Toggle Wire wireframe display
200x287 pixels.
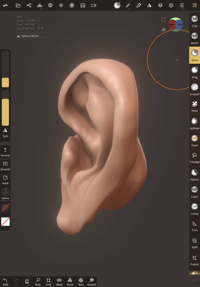tap(81, 282)
